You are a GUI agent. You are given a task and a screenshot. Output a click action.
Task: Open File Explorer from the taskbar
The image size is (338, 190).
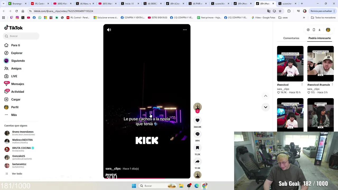tap(181, 186)
